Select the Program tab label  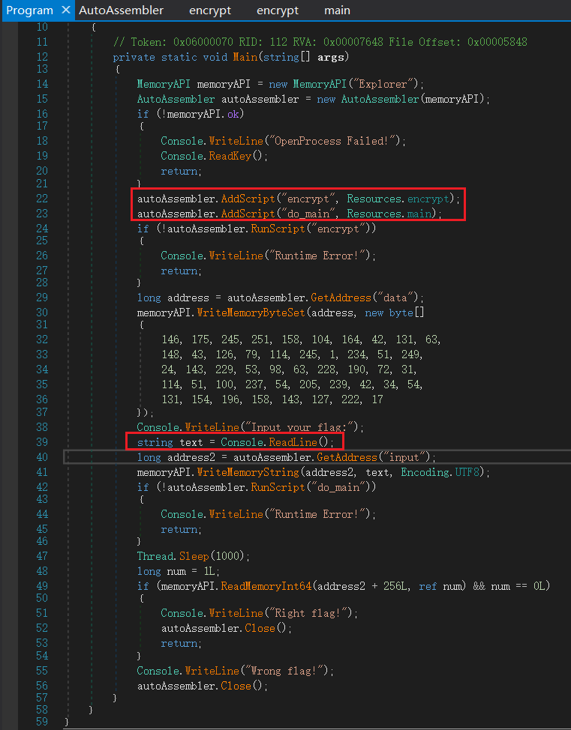pyautogui.click(x=29, y=10)
